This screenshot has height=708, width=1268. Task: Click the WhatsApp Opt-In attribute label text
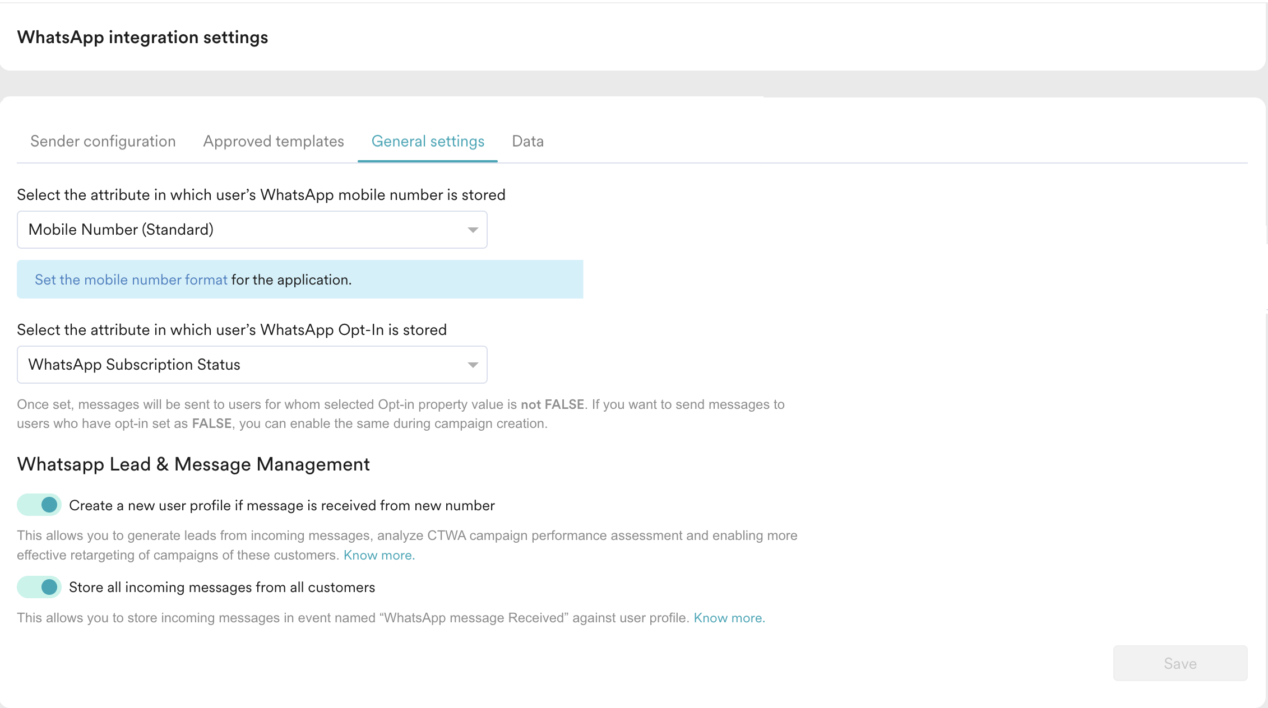pos(232,330)
